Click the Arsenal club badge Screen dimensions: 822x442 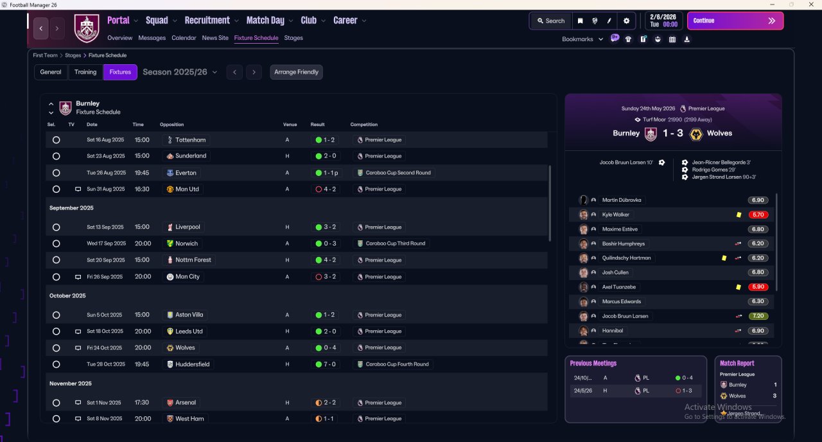[170, 402]
